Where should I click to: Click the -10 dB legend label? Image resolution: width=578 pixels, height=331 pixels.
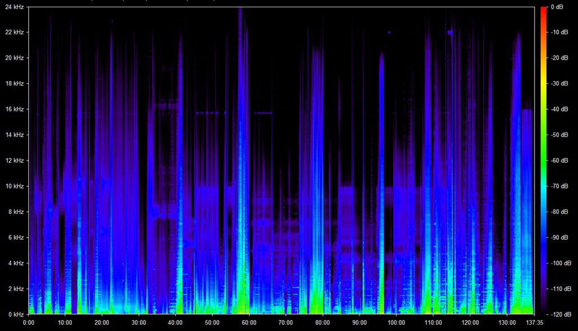pyautogui.click(x=559, y=32)
